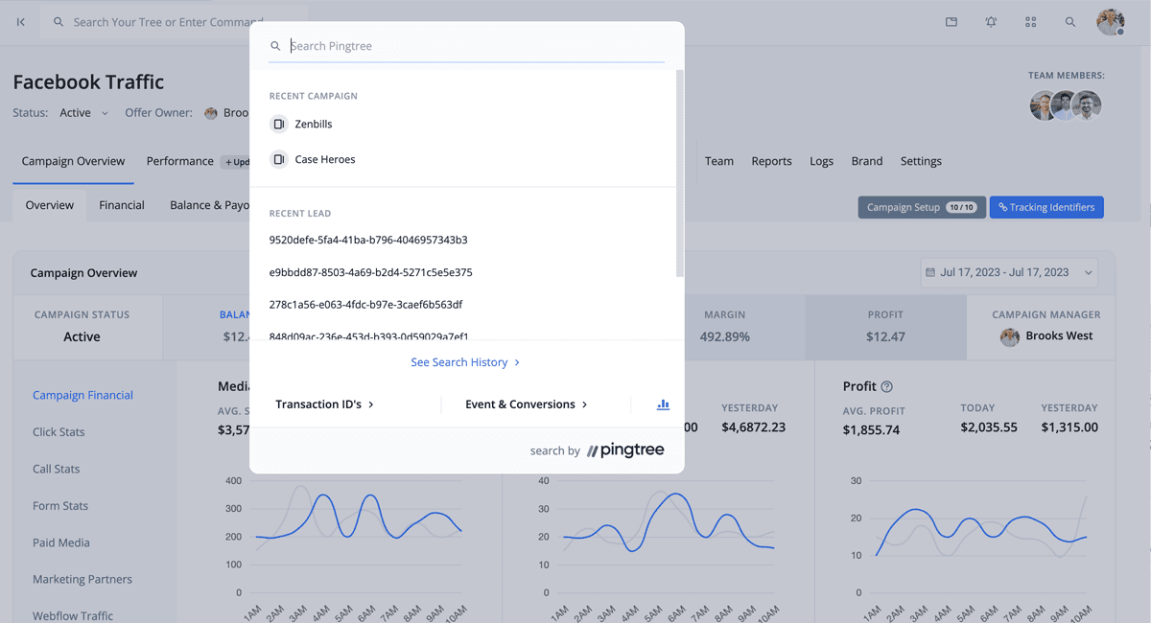1151x623 pixels.
Task: Switch to the Financial tab
Action: point(121,204)
